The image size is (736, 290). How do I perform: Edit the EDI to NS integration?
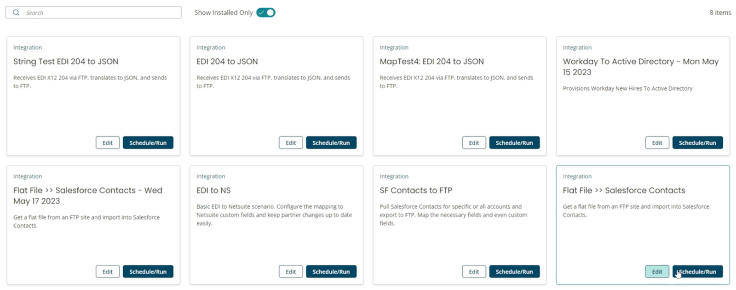(291, 272)
